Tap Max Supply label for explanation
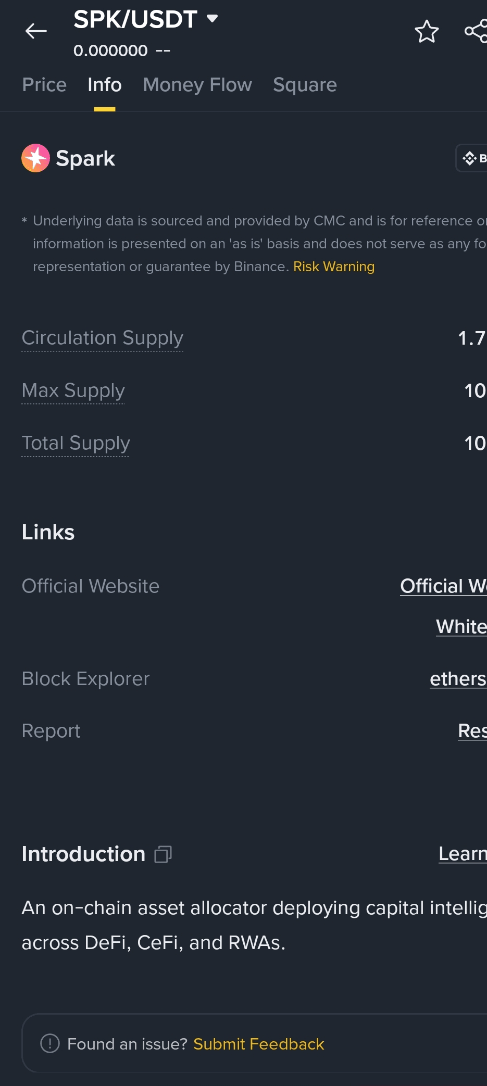 click(x=73, y=390)
